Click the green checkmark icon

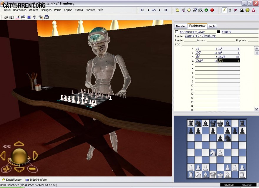tap(206, 10)
